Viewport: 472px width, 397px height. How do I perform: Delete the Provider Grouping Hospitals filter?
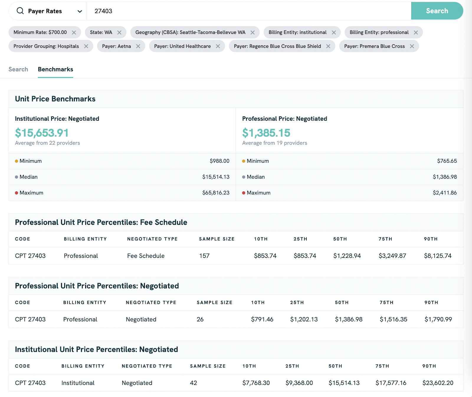(x=86, y=46)
